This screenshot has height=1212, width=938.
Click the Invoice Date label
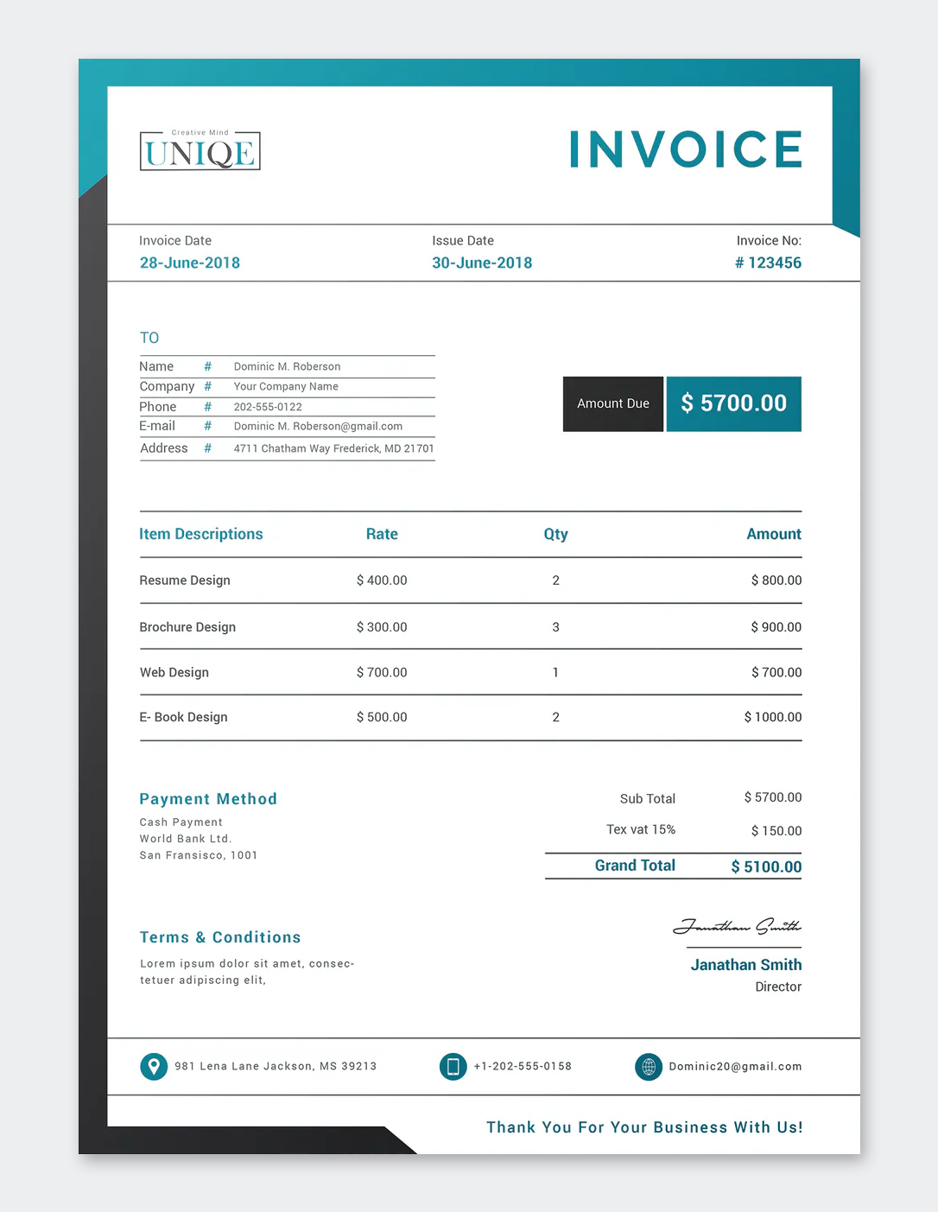coord(175,241)
